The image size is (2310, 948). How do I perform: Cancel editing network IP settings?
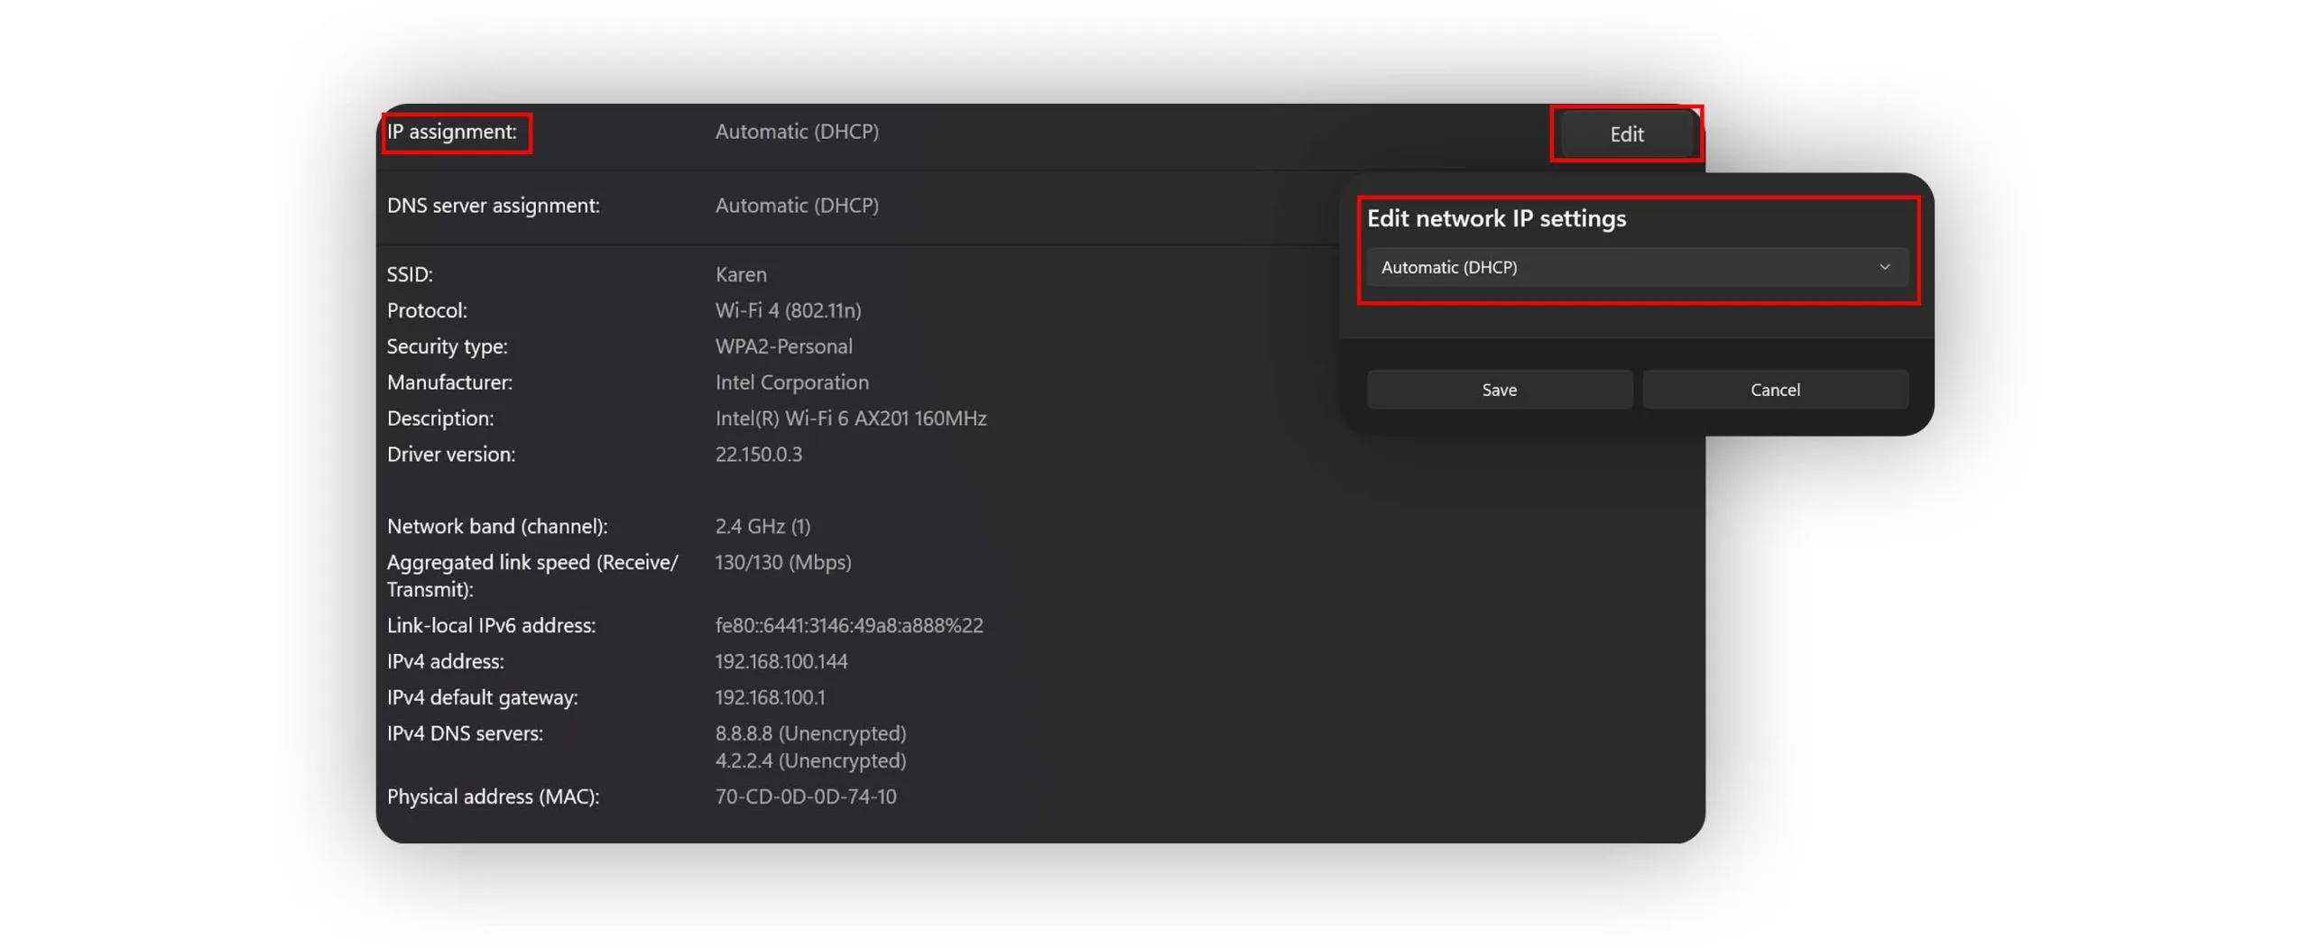tap(1773, 390)
